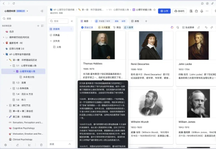Collapse the wiki sidebar using top-right sidebar icon
Image resolution: width=216 pixels, height=149 pixels.
click(42, 11)
